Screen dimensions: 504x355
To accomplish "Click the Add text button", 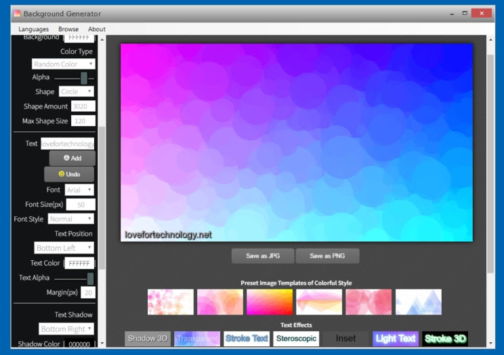I will click(72, 159).
